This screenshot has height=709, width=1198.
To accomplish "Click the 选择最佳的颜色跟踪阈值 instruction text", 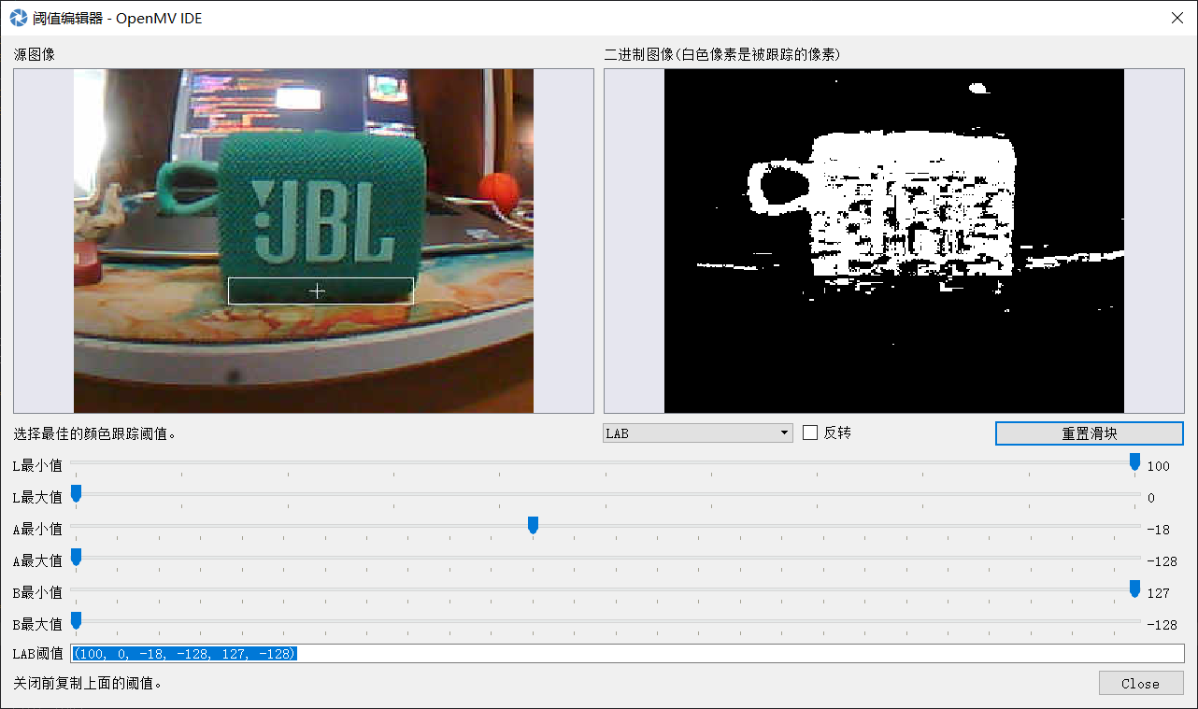I will (95, 433).
